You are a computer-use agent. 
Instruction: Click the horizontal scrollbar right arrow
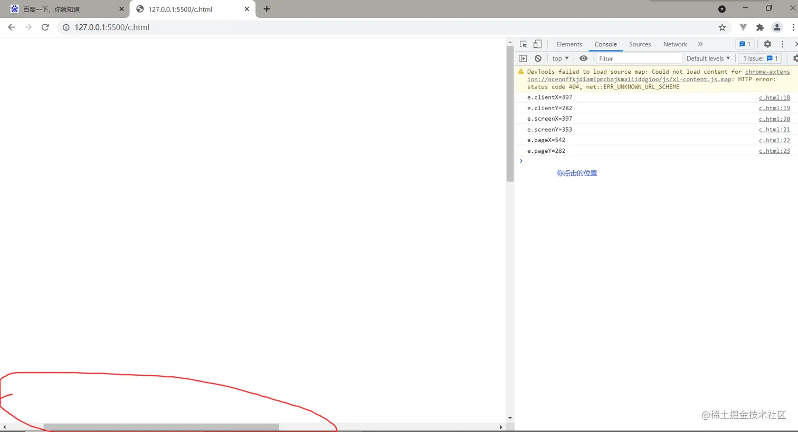[501, 427]
